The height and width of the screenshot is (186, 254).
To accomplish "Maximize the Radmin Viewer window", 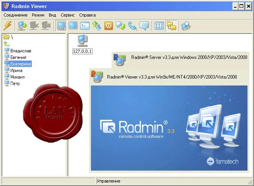I will pos(241,7).
